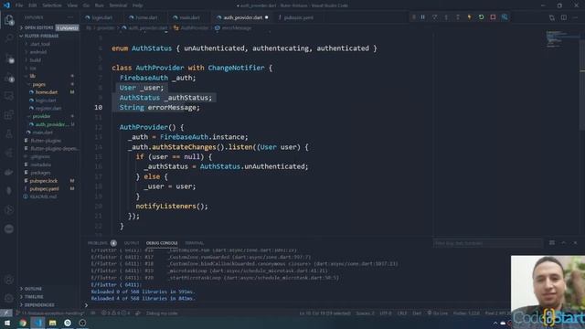This screenshot has height=329, width=585.
Task: Open the Extensions view icon
Action: coord(9,115)
